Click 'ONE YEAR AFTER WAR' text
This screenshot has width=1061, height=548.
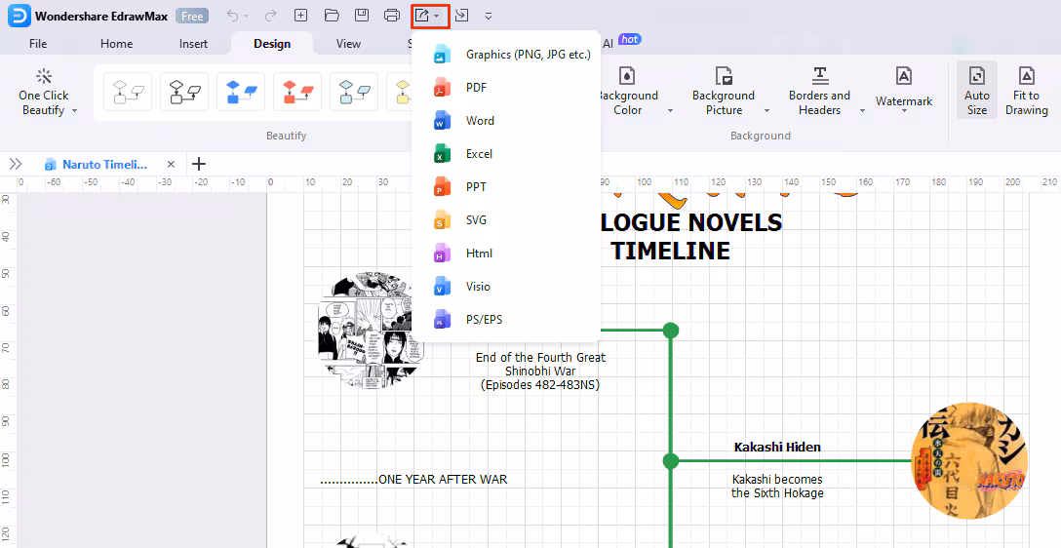tap(443, 479)
